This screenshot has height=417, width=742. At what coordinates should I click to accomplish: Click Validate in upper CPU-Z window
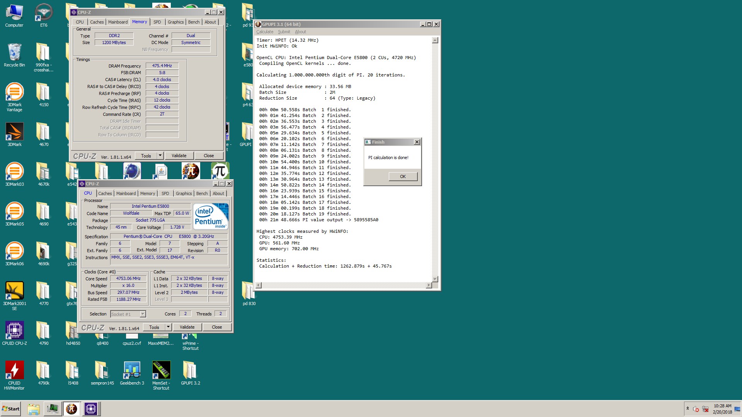pos(179,156)
